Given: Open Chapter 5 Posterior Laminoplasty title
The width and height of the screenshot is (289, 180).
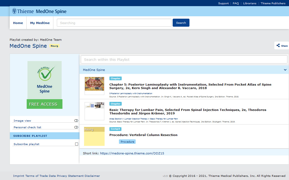Looking at the screenshot, I should coord(190,86).
